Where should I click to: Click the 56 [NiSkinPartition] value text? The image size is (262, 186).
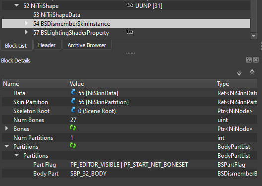pos(104,102)
